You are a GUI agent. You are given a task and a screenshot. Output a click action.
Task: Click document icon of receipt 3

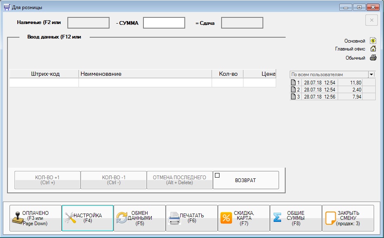pos(293,96)
